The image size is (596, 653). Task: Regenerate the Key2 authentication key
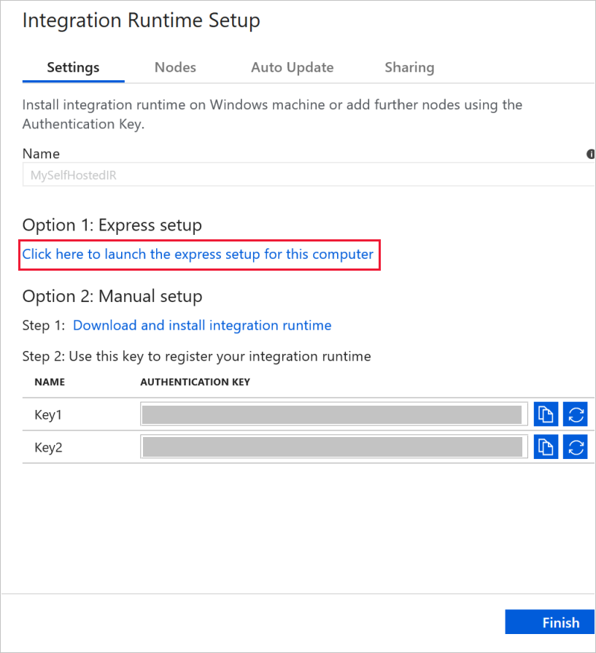coord(576,447)
